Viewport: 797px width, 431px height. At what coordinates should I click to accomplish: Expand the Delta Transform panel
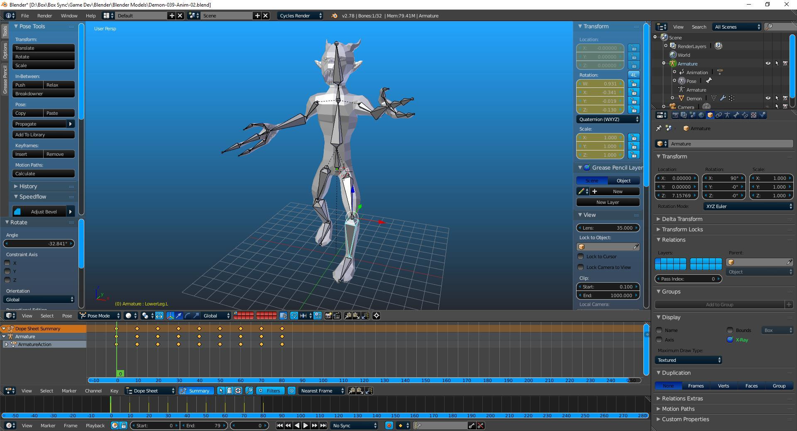point(682,219)
